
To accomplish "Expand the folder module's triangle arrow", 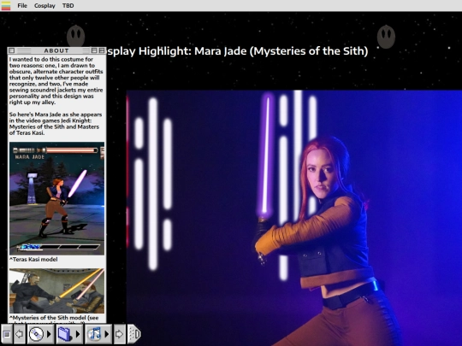I will click(x=78, y=334).
